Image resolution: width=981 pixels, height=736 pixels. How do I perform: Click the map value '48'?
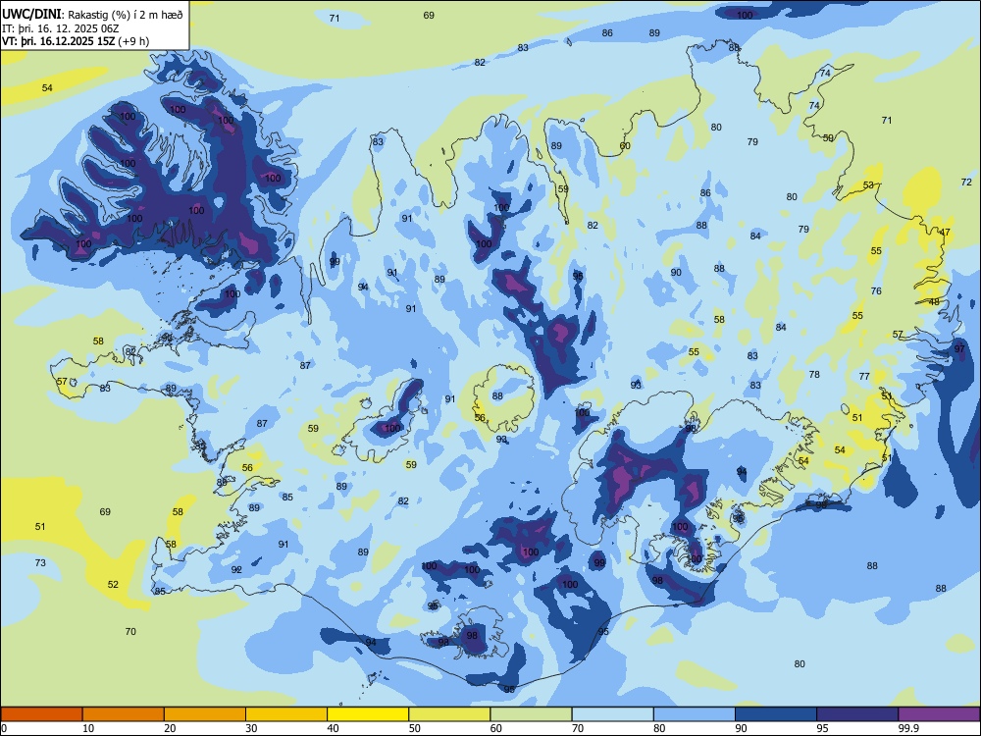(934, 301)
